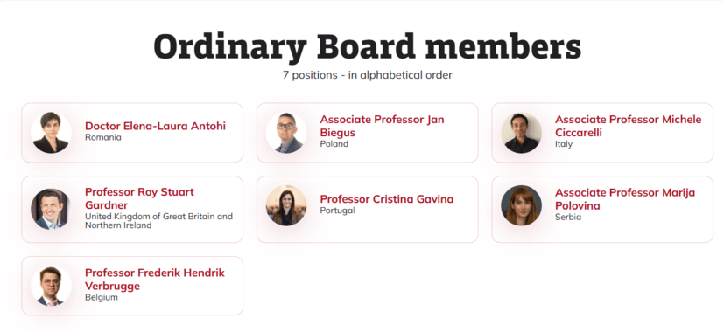Open Associate Professor Marija Polovina's name link
This screenshot has width=724, height=332.
625,198
